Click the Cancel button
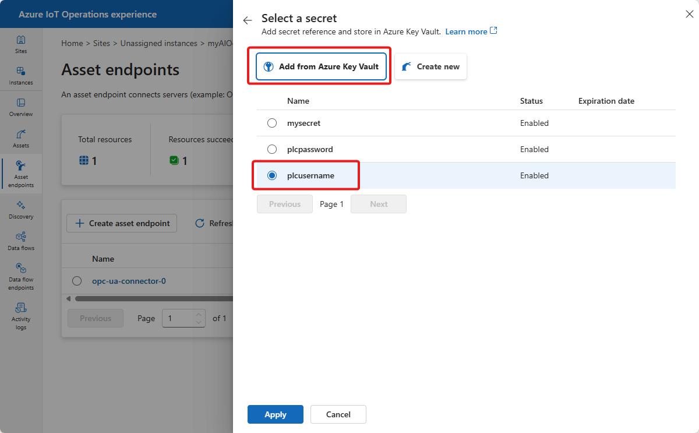The image size is (699, 433). click(338, 414)
